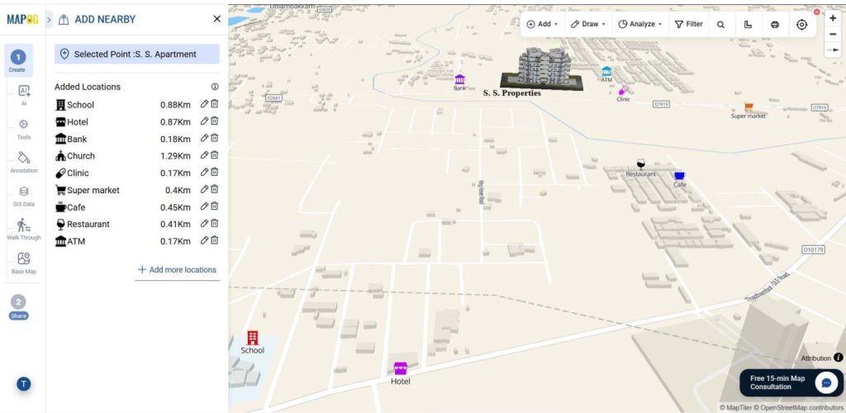Edit the Cafe location entry
The image size is (846, 413).
click(204, 206)
